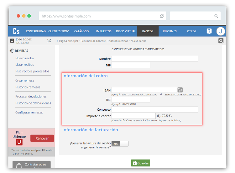Click Contratar otros productos button
The height and width of the screenshot is (173, 235).
click(x=32, y=165)
